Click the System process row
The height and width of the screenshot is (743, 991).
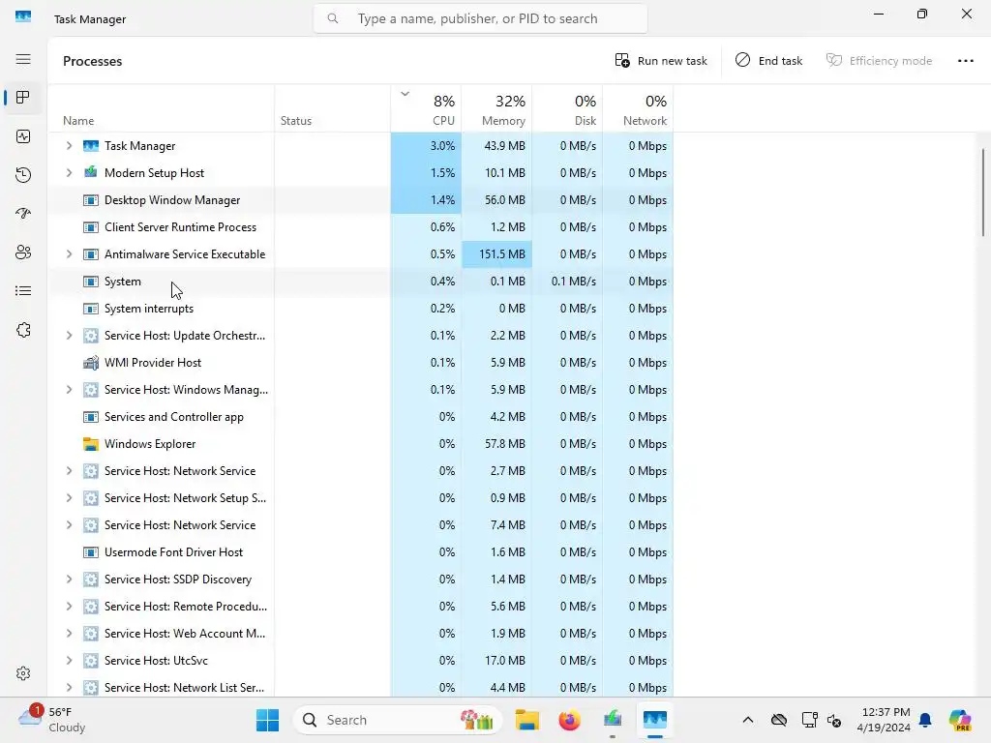click(x=360, y=282)
